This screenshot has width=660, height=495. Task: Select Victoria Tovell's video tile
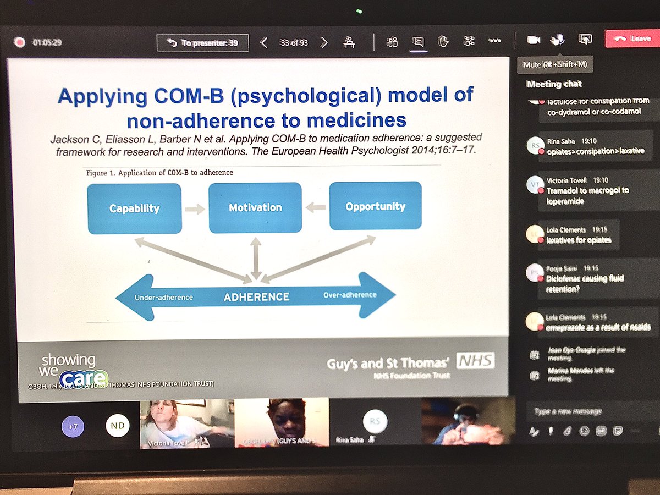coord(187,424)
